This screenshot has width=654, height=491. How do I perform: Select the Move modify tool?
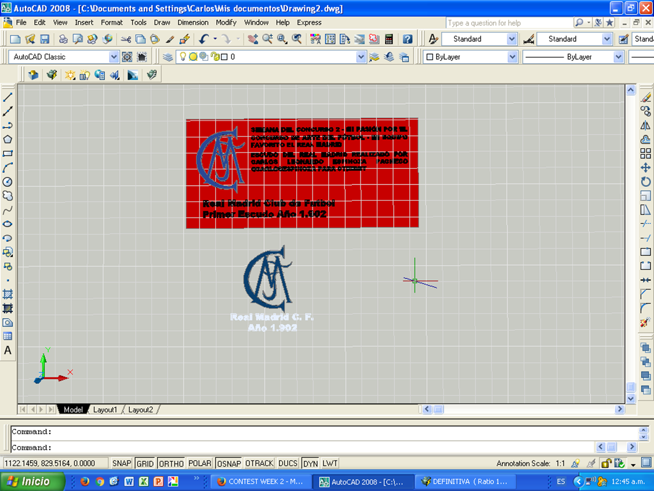click(x=646, y=167)
